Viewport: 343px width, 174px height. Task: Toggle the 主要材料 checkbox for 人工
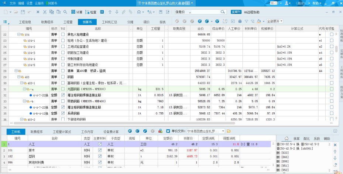(x=100, y=144)
